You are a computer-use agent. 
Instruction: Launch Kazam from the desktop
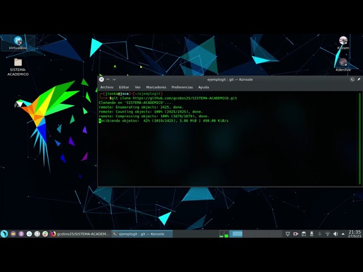pyautogui.click(x=343, y=43)
